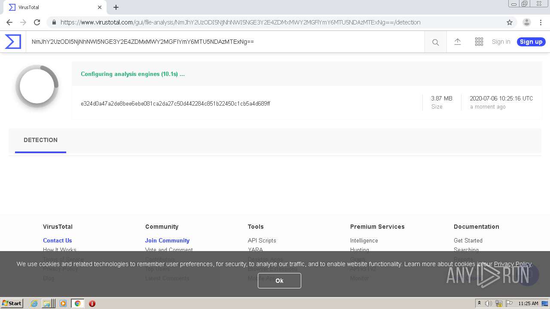Click the Tools footer heading
Viewport: 550px width, 309px height.
256,227
